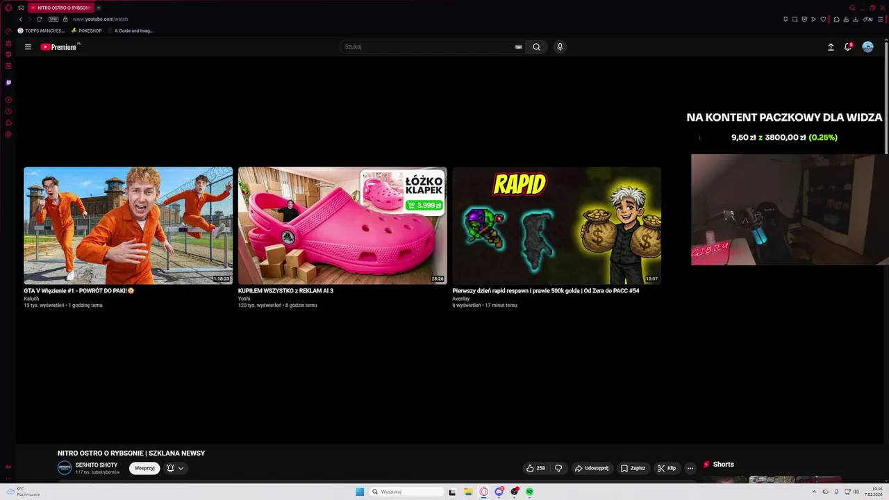Take a snapshot with the capture icon
The image size is (889, 500).
(795, 19)
